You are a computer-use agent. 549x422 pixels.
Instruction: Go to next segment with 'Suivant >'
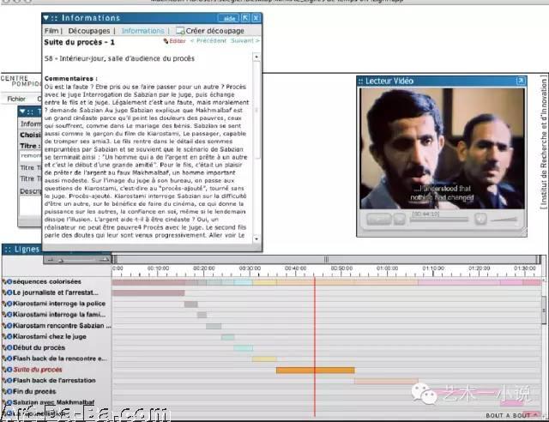tap(245, 40)
